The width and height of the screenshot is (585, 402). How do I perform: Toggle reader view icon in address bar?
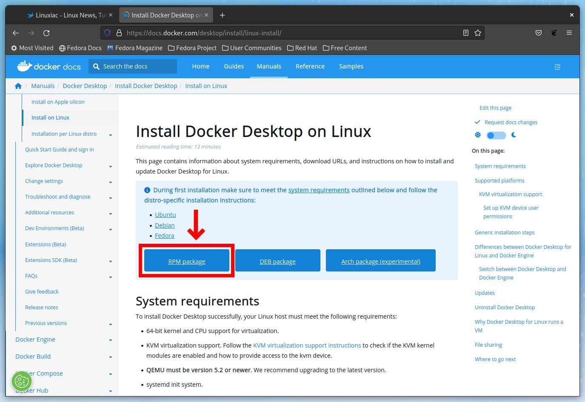pos(466,33)
